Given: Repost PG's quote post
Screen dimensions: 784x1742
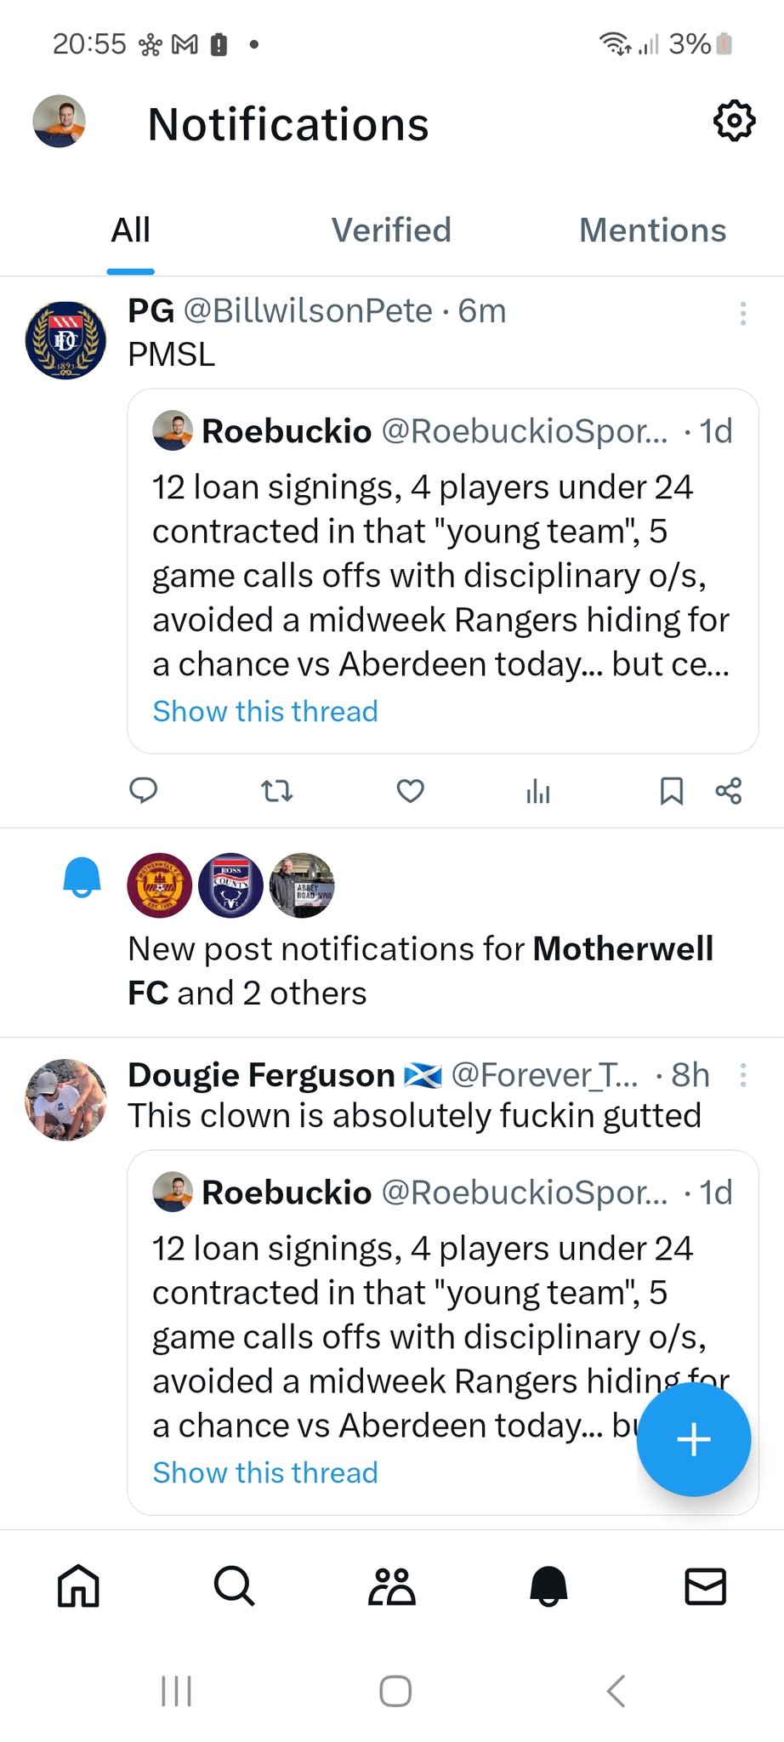Looking at the screenshot, I should coord(276,792).
